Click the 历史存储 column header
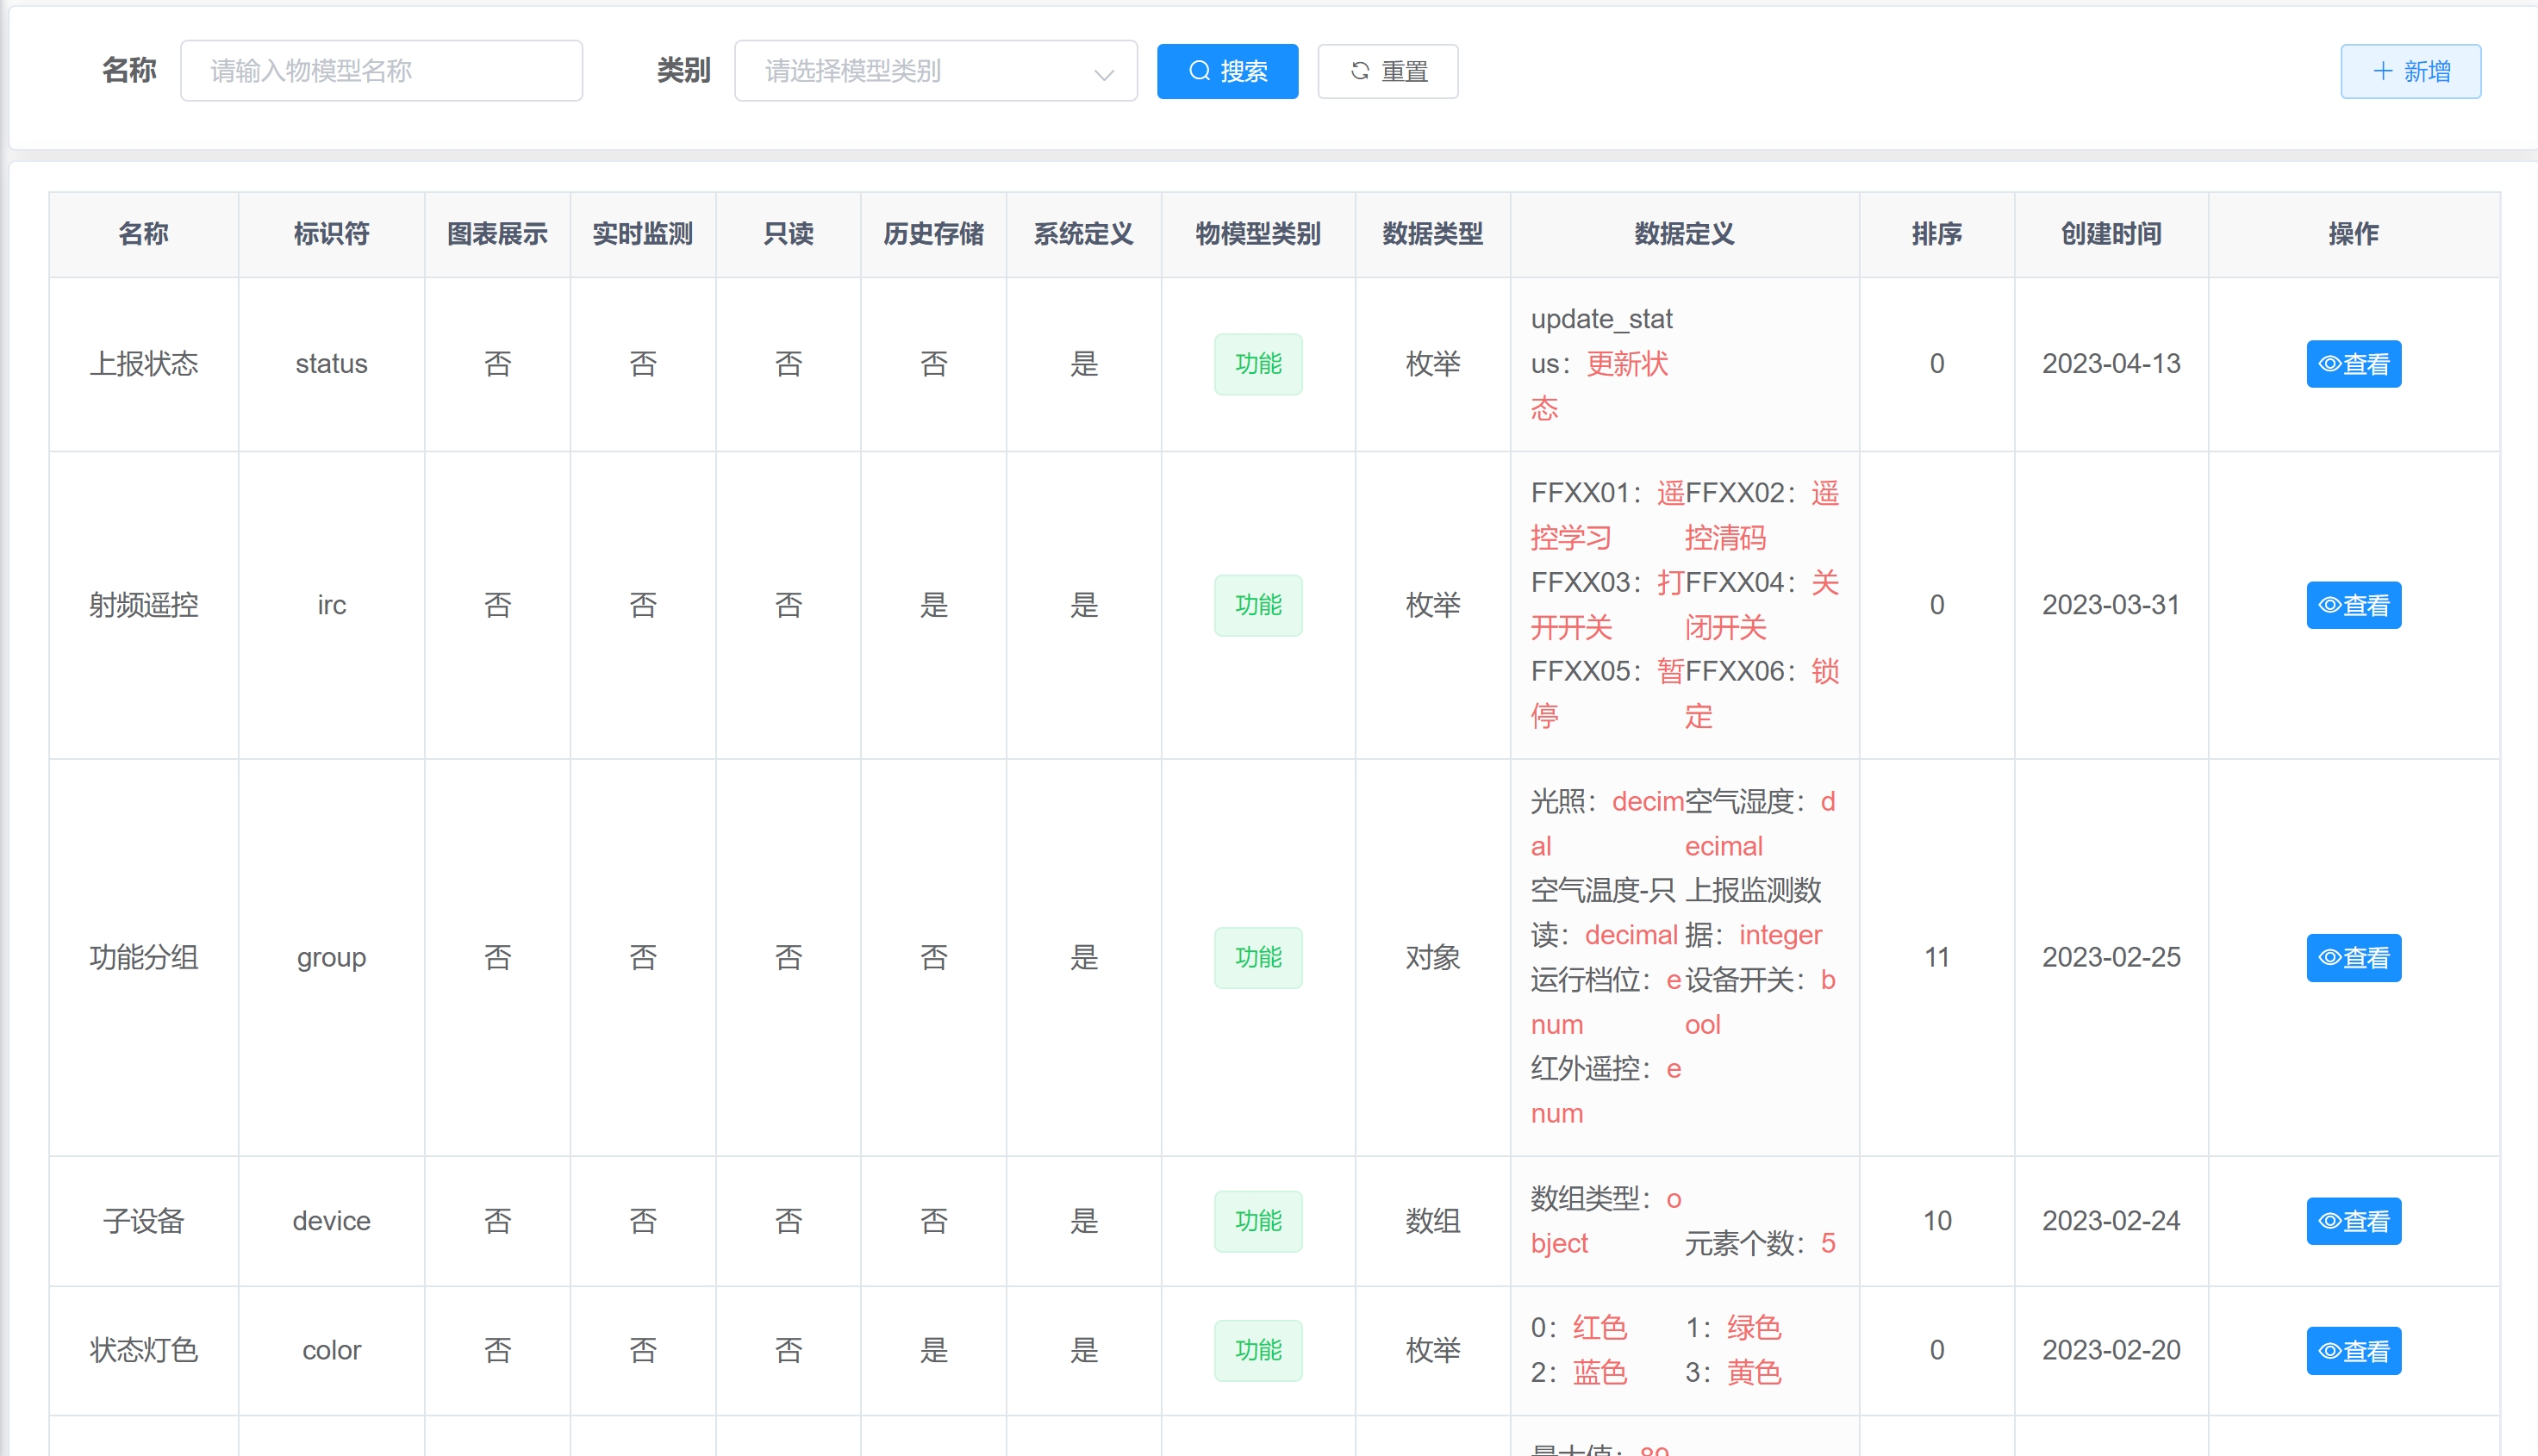This screenshot has width=2538, height=1456. [x=933, y=234]
